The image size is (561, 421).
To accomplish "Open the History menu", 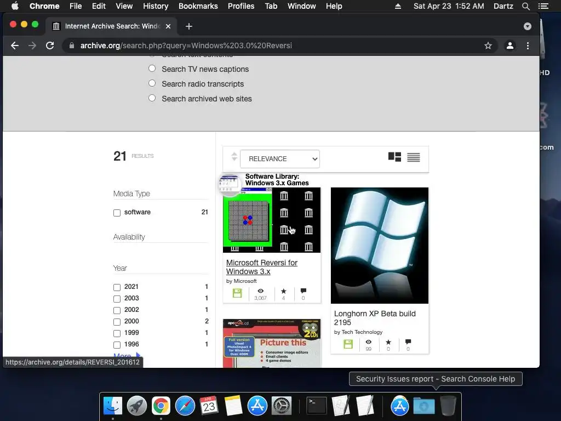I will [156, 6].
